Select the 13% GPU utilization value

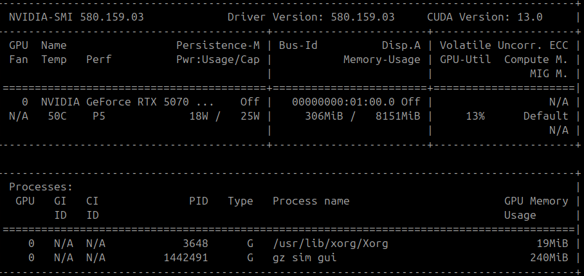pyautogui.click(x=475, y=116)
